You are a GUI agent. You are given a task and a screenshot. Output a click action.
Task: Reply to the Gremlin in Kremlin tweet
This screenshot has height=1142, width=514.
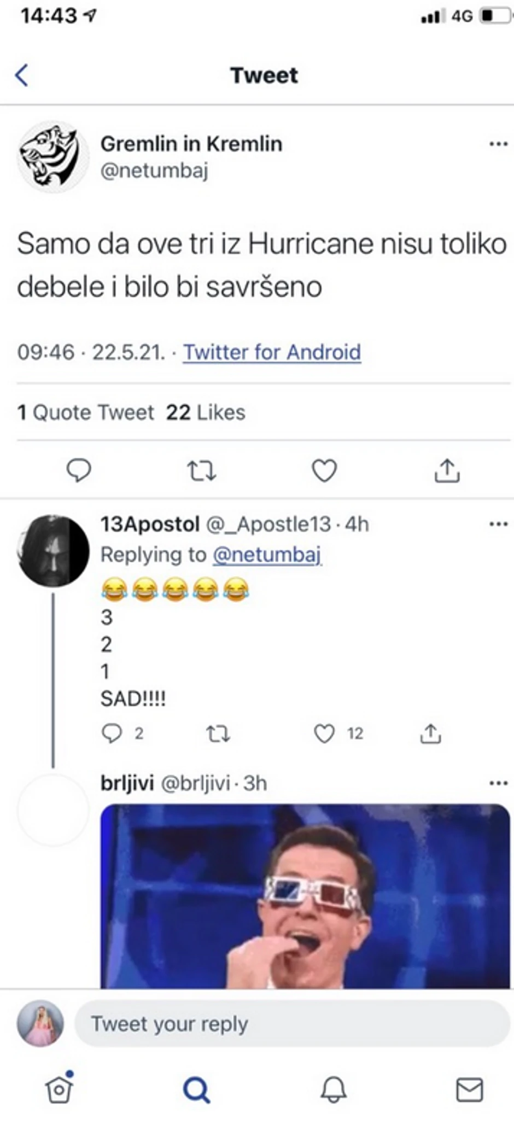coord(79,470)
